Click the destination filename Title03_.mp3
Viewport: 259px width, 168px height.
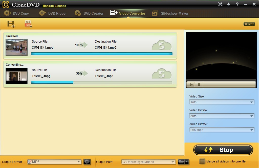[104, 76]
